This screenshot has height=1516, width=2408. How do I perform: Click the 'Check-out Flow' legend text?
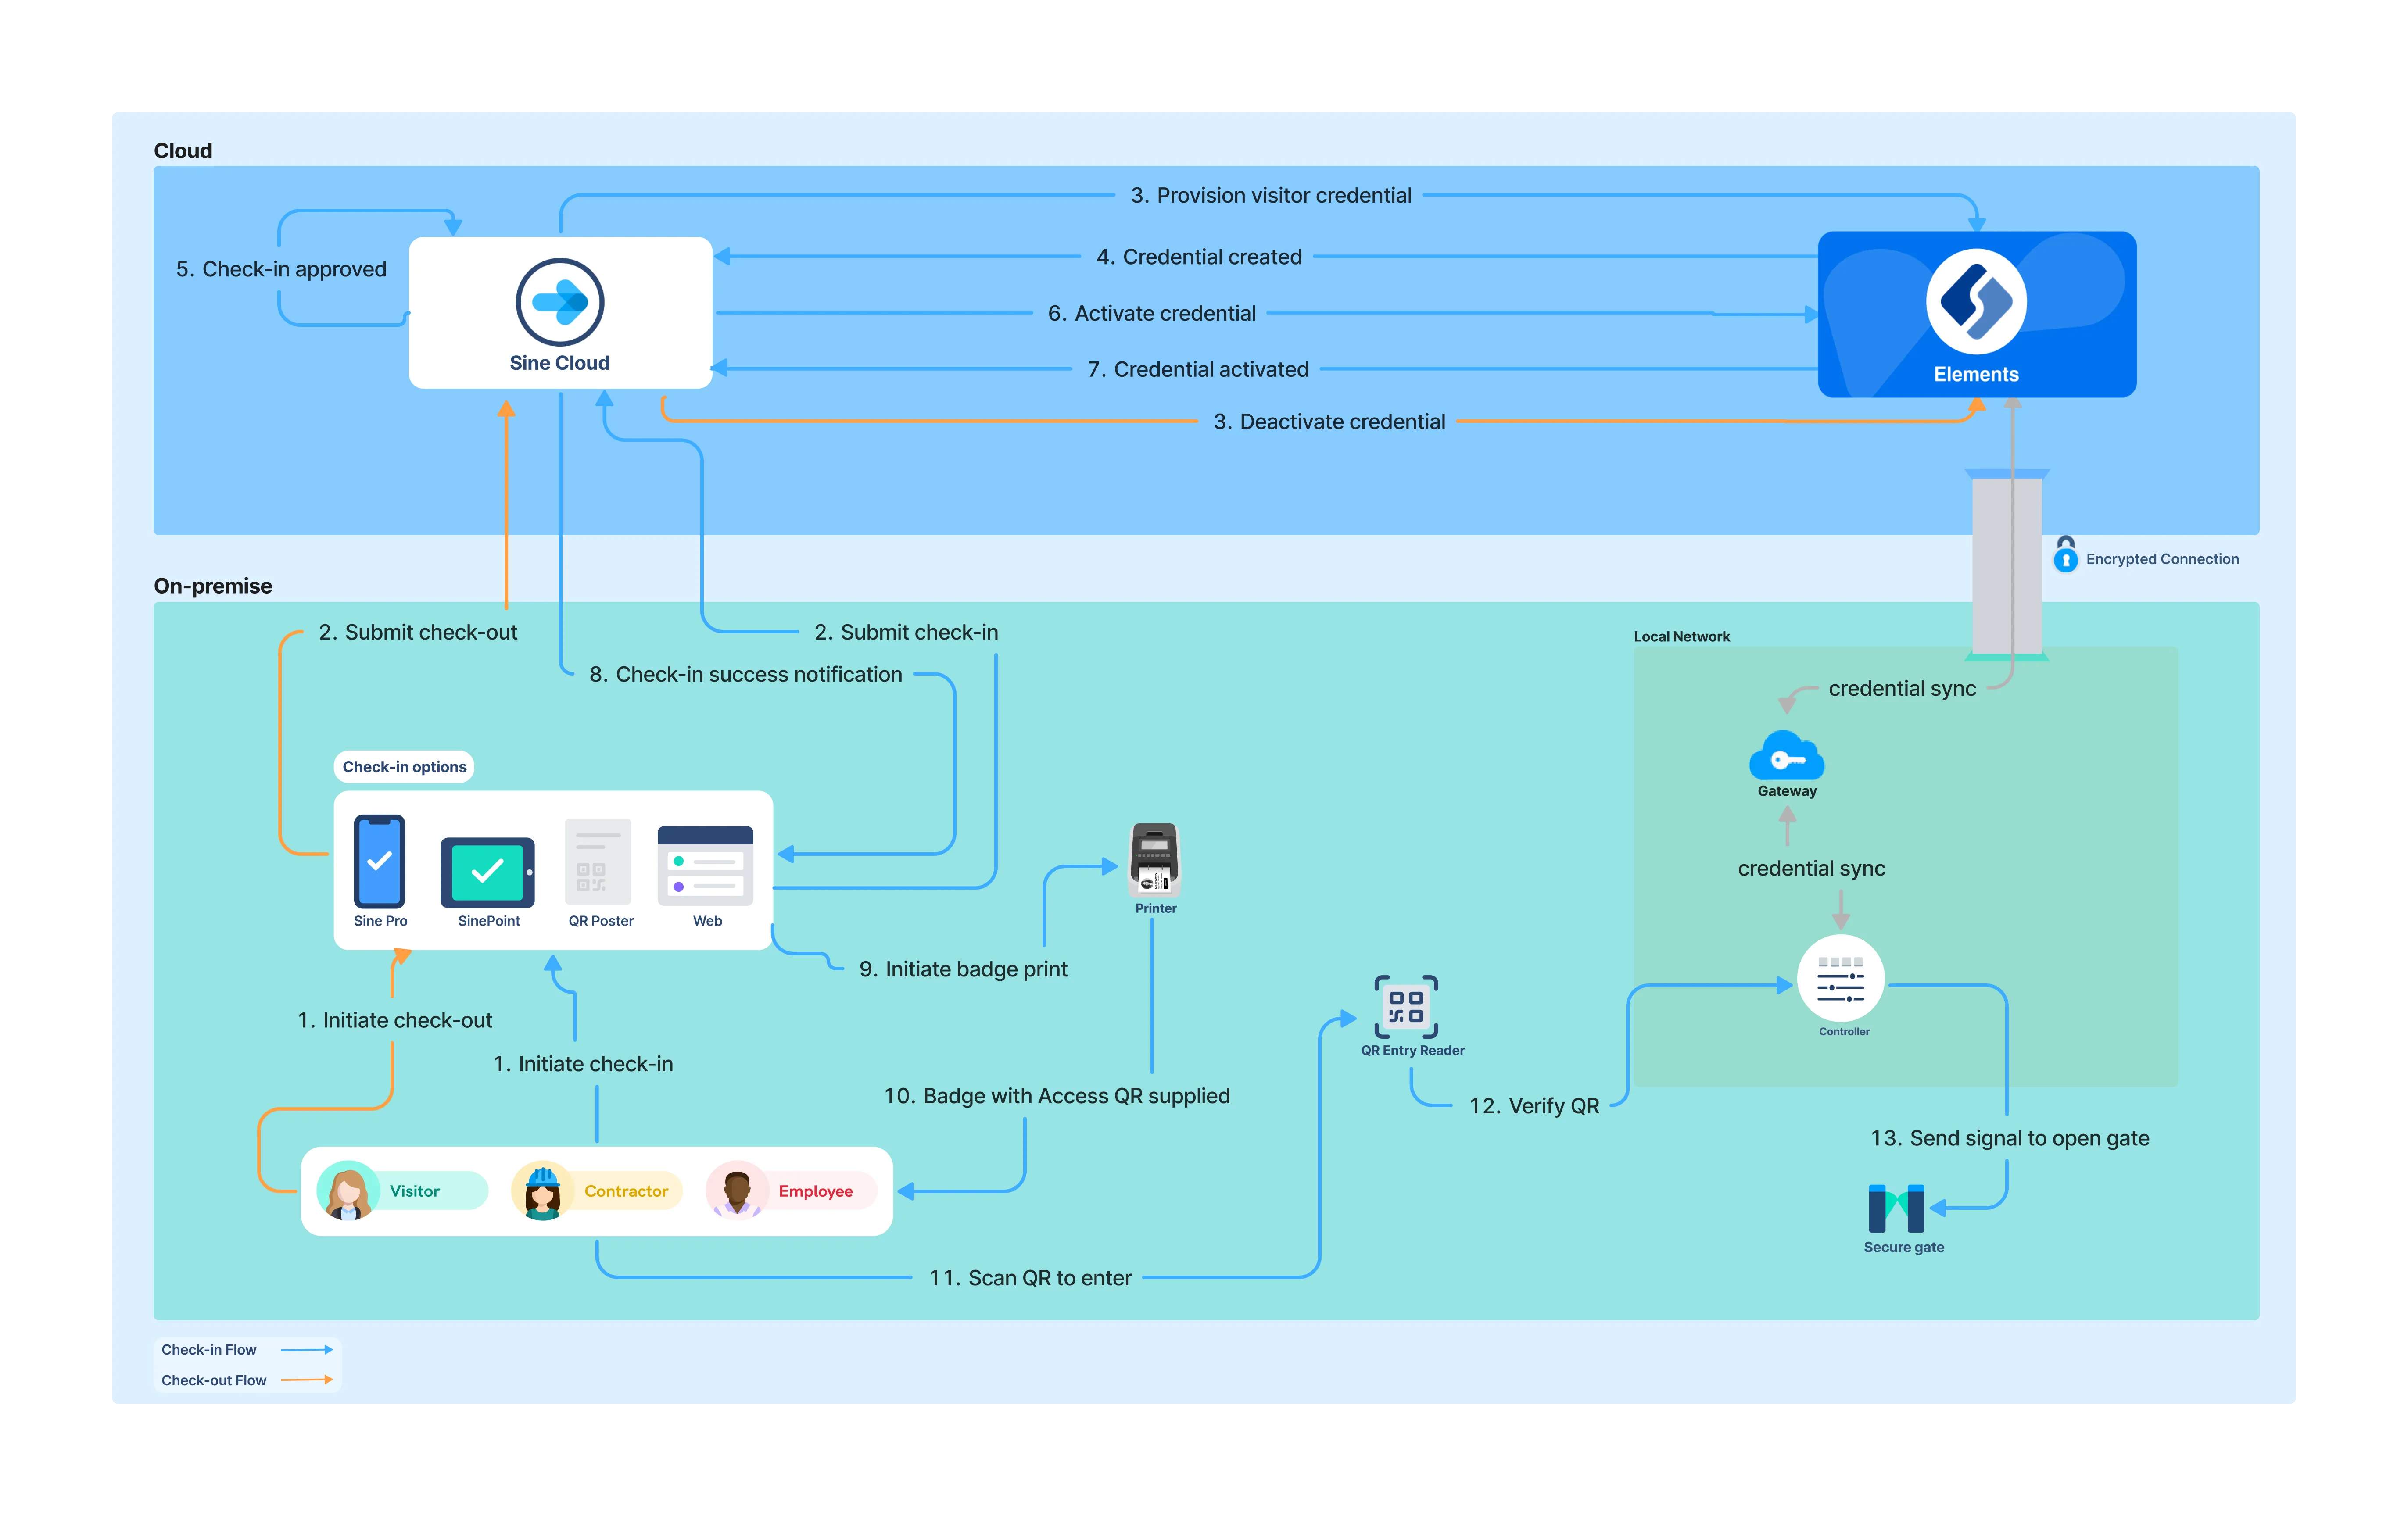point(214,1380)
